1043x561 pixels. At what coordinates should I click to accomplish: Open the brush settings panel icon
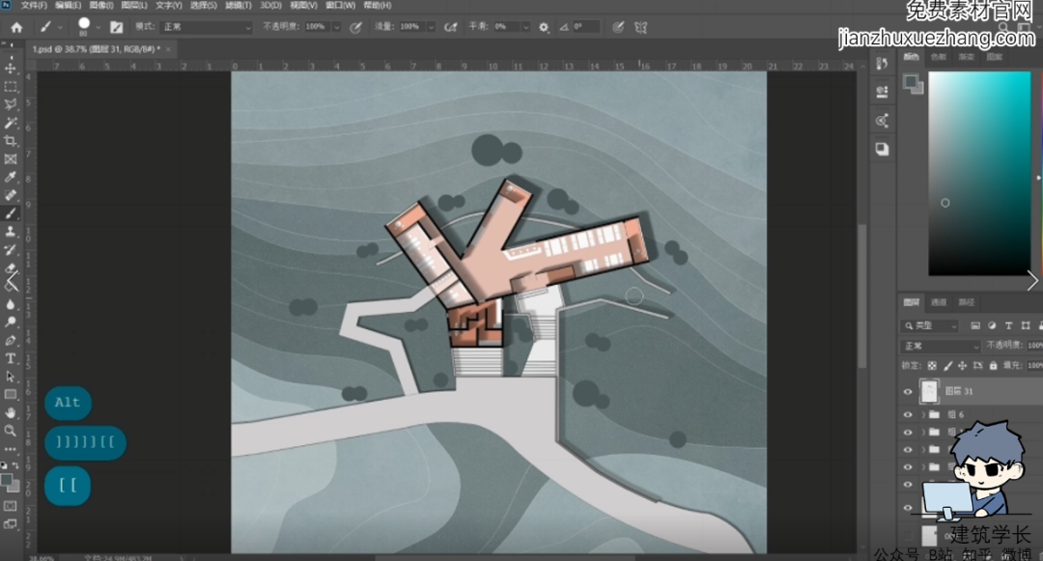(x=117, y=27)
